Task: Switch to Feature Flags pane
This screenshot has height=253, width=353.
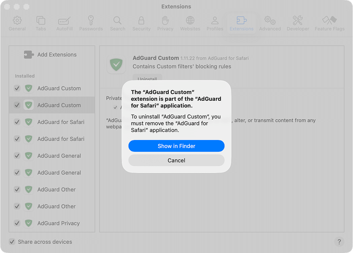Action: click(329, 24)
